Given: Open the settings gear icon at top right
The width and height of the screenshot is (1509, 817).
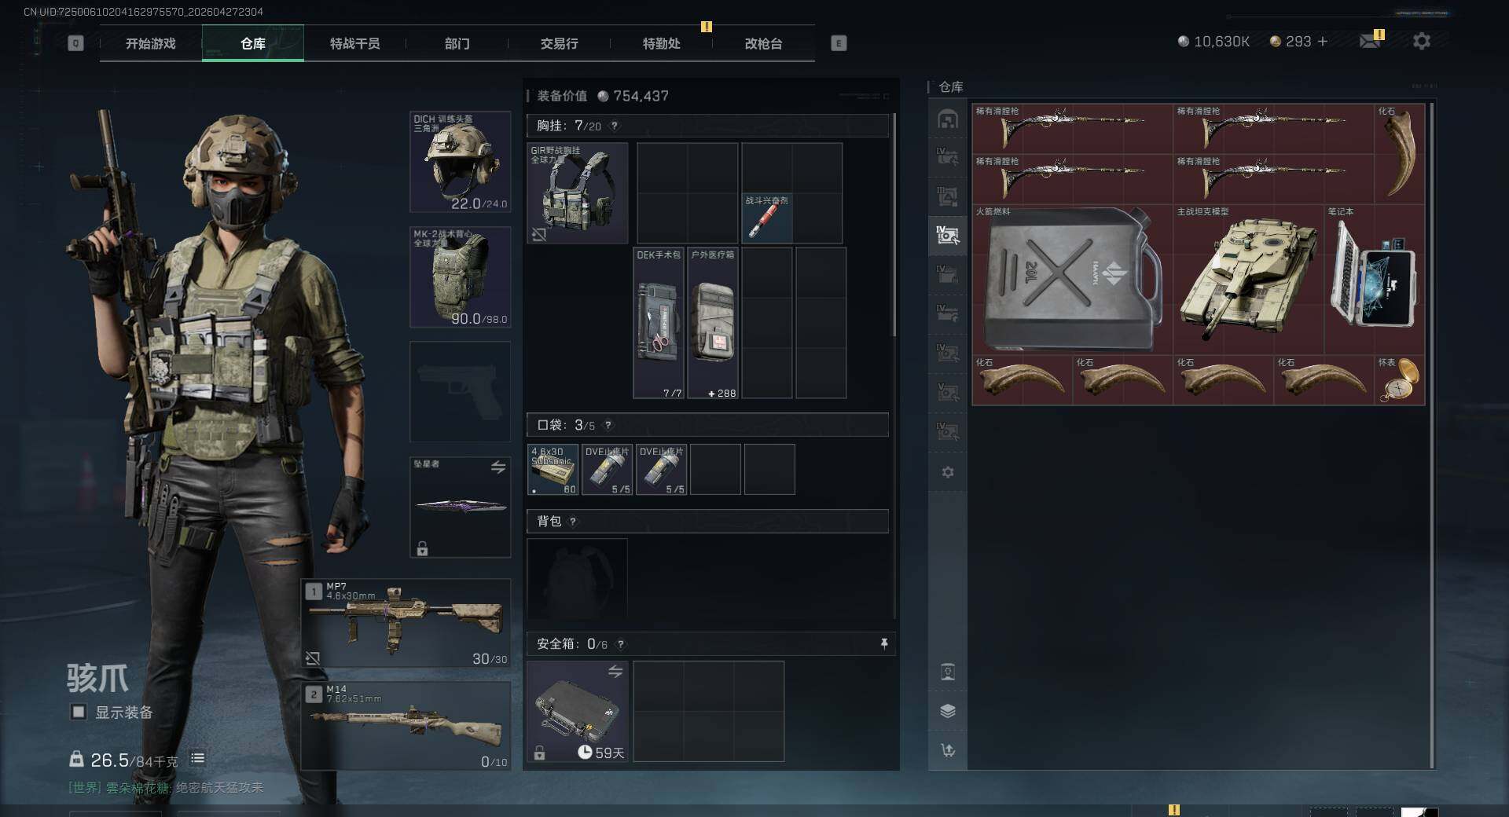Looking at the screenshot, I should (x=1421, y=41).
